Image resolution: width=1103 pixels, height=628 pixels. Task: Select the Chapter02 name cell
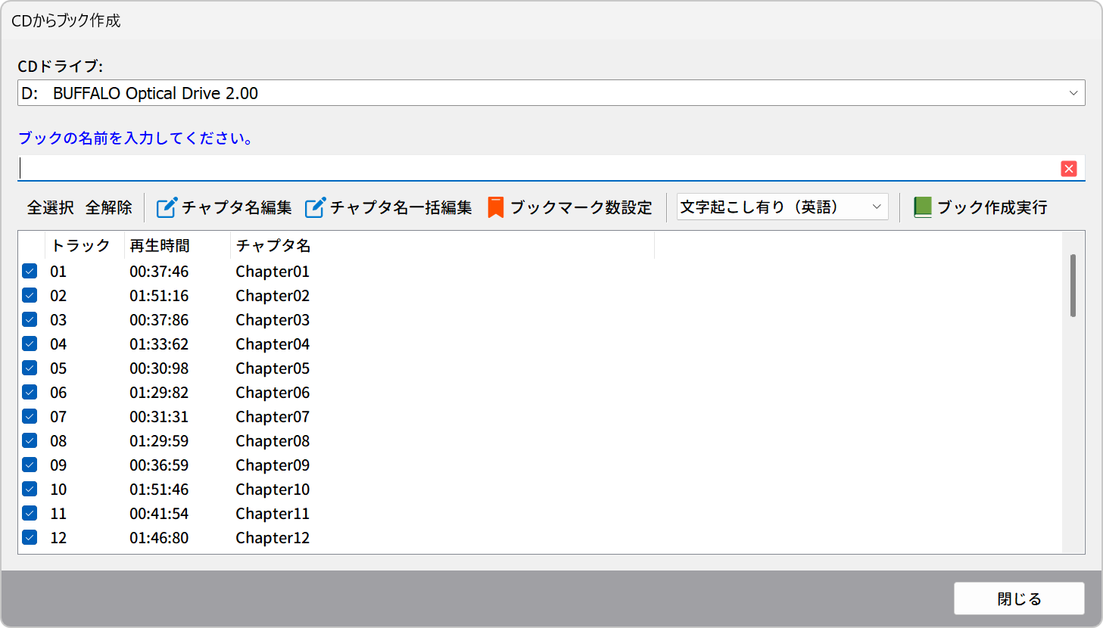[273, 295]
